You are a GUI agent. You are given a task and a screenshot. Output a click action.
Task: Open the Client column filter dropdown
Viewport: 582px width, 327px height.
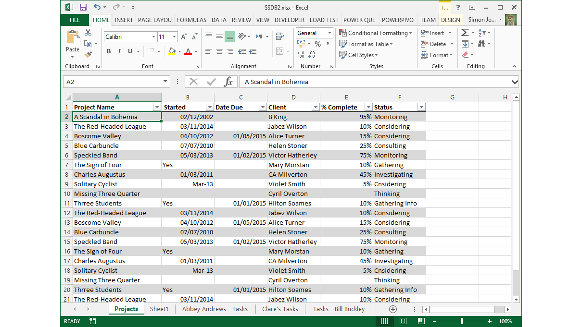click(x=315, y=107)
